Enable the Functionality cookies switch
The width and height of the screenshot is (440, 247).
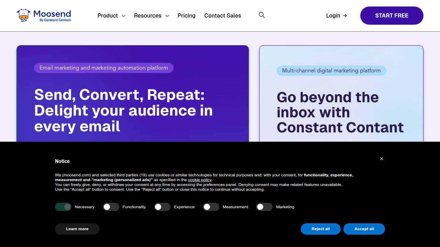[111, 207]
